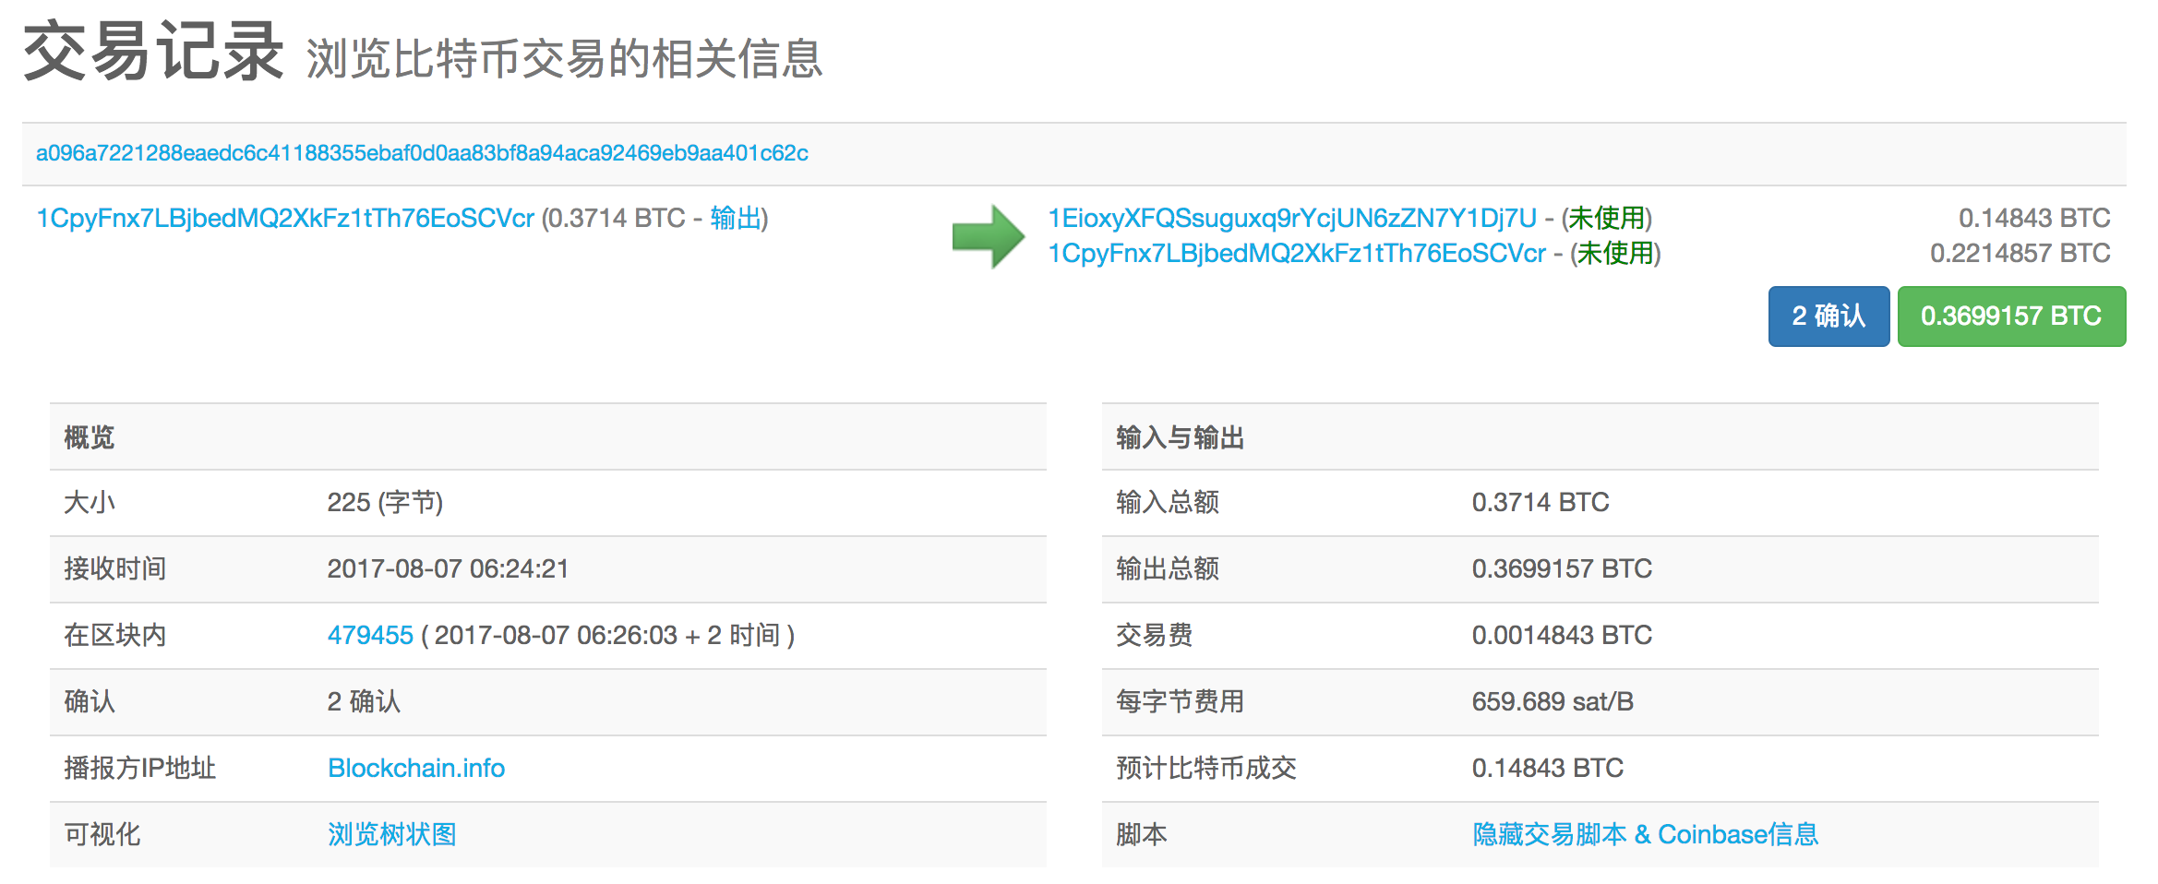Click the 接收时间 row label
Screen dimensions: 2158x884
[x=115, y=569]
